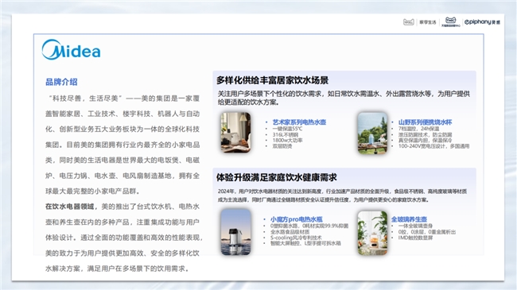Open the 全玻璃养生壶 product image
This screenshot has height=290, width=517.
(372, 233)
